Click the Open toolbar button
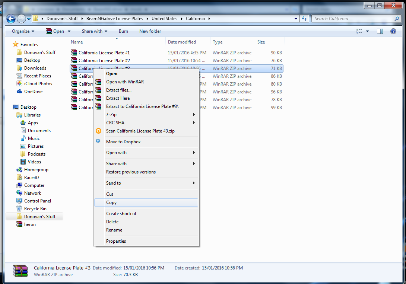 coord(55,31)
